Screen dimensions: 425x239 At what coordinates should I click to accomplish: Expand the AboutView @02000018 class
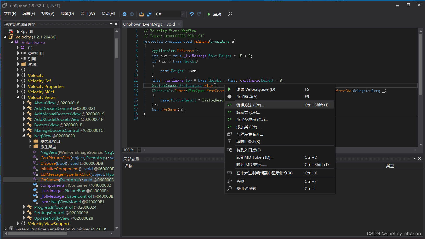pos(24,103)
